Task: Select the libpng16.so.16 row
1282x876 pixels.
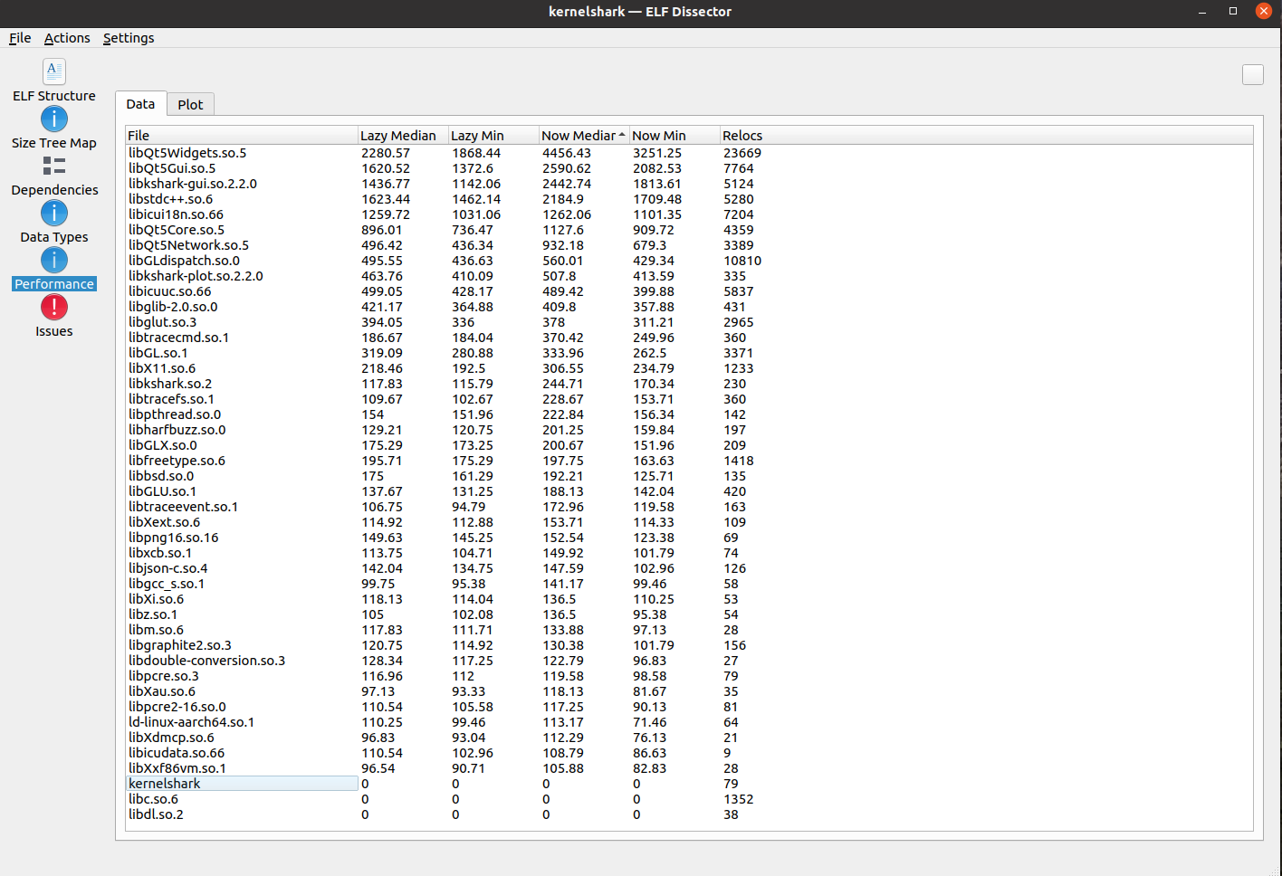Action: pos(689,538)
